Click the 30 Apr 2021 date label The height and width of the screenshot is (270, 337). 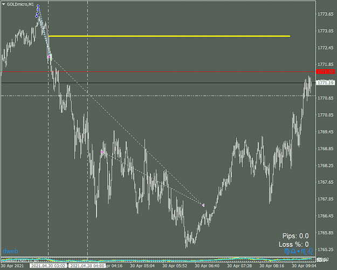tap(12, 266)
